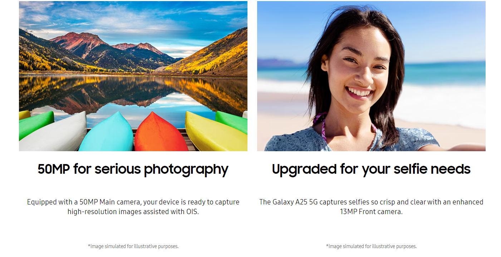This screenshot has width=501, height=257.
Task: Select the '50MP for serious photography' heading
Action: click(133, 169)
